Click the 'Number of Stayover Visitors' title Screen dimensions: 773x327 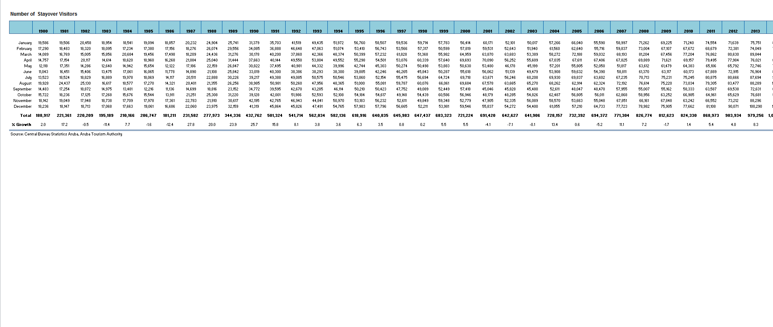point(44,14)
